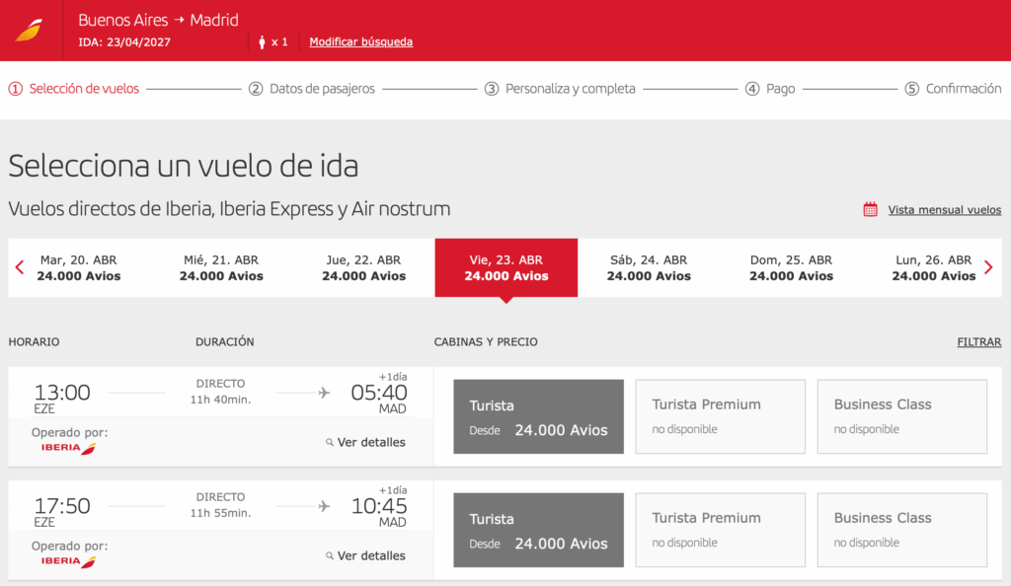Click plane icon in 13:00 flight row
Viewport: 1011px width, 586px height.
click(x=324, y=393)
